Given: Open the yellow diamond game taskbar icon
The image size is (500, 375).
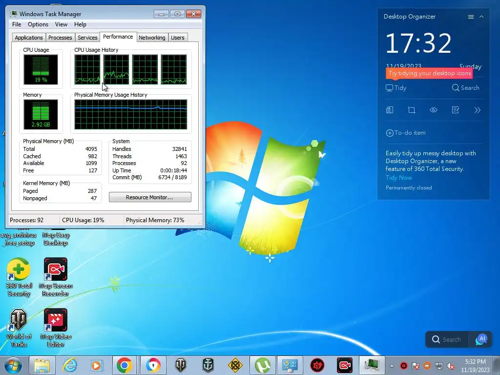Looking at the screenshot, I should pyautogui.click(x=235, y=365).
